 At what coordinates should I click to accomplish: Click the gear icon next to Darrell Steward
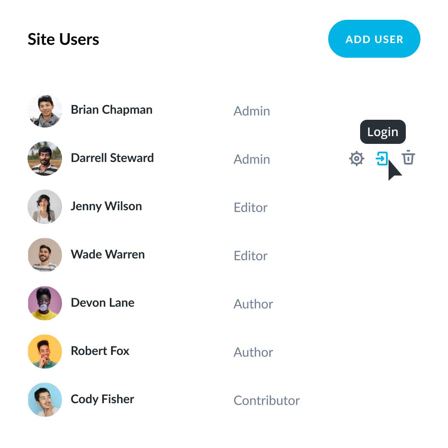pyautogui.click(x=356, y=159)
